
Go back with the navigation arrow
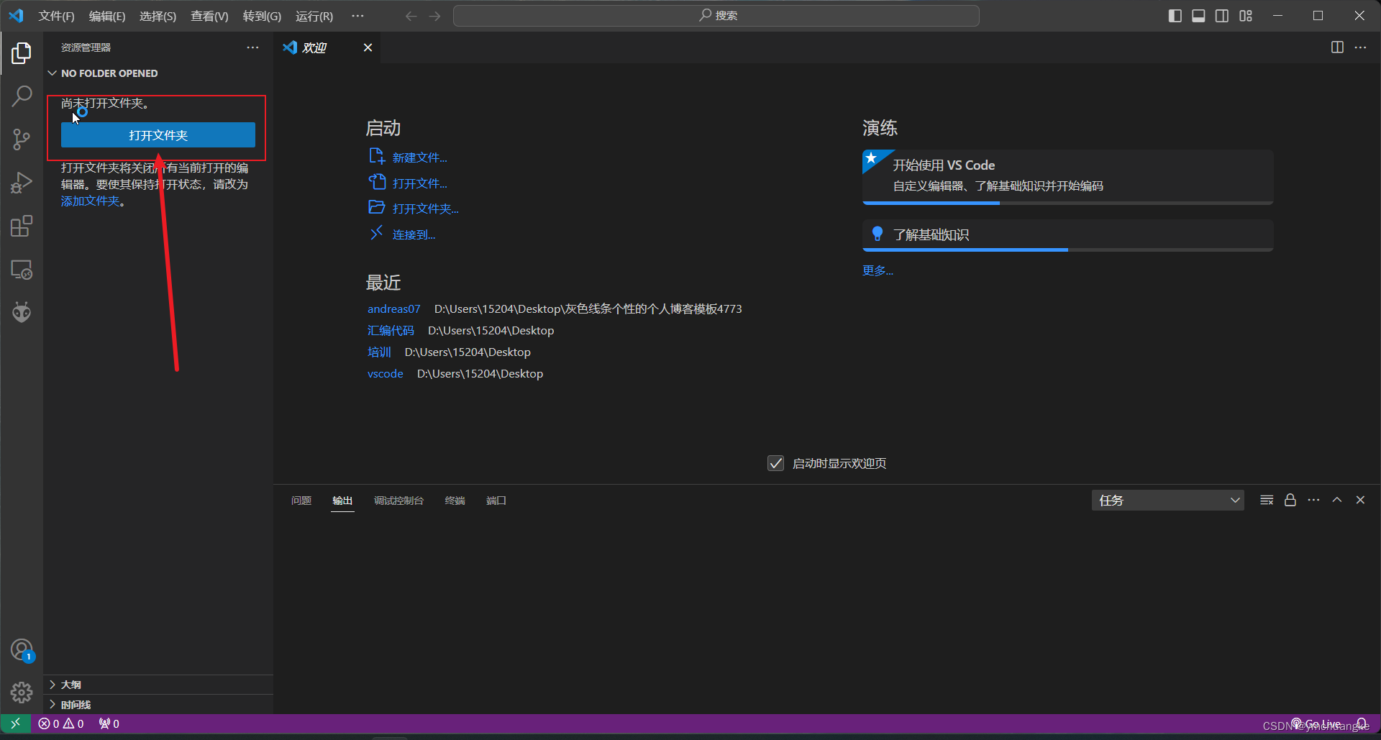pyautogui.click(x=411, y=16)
